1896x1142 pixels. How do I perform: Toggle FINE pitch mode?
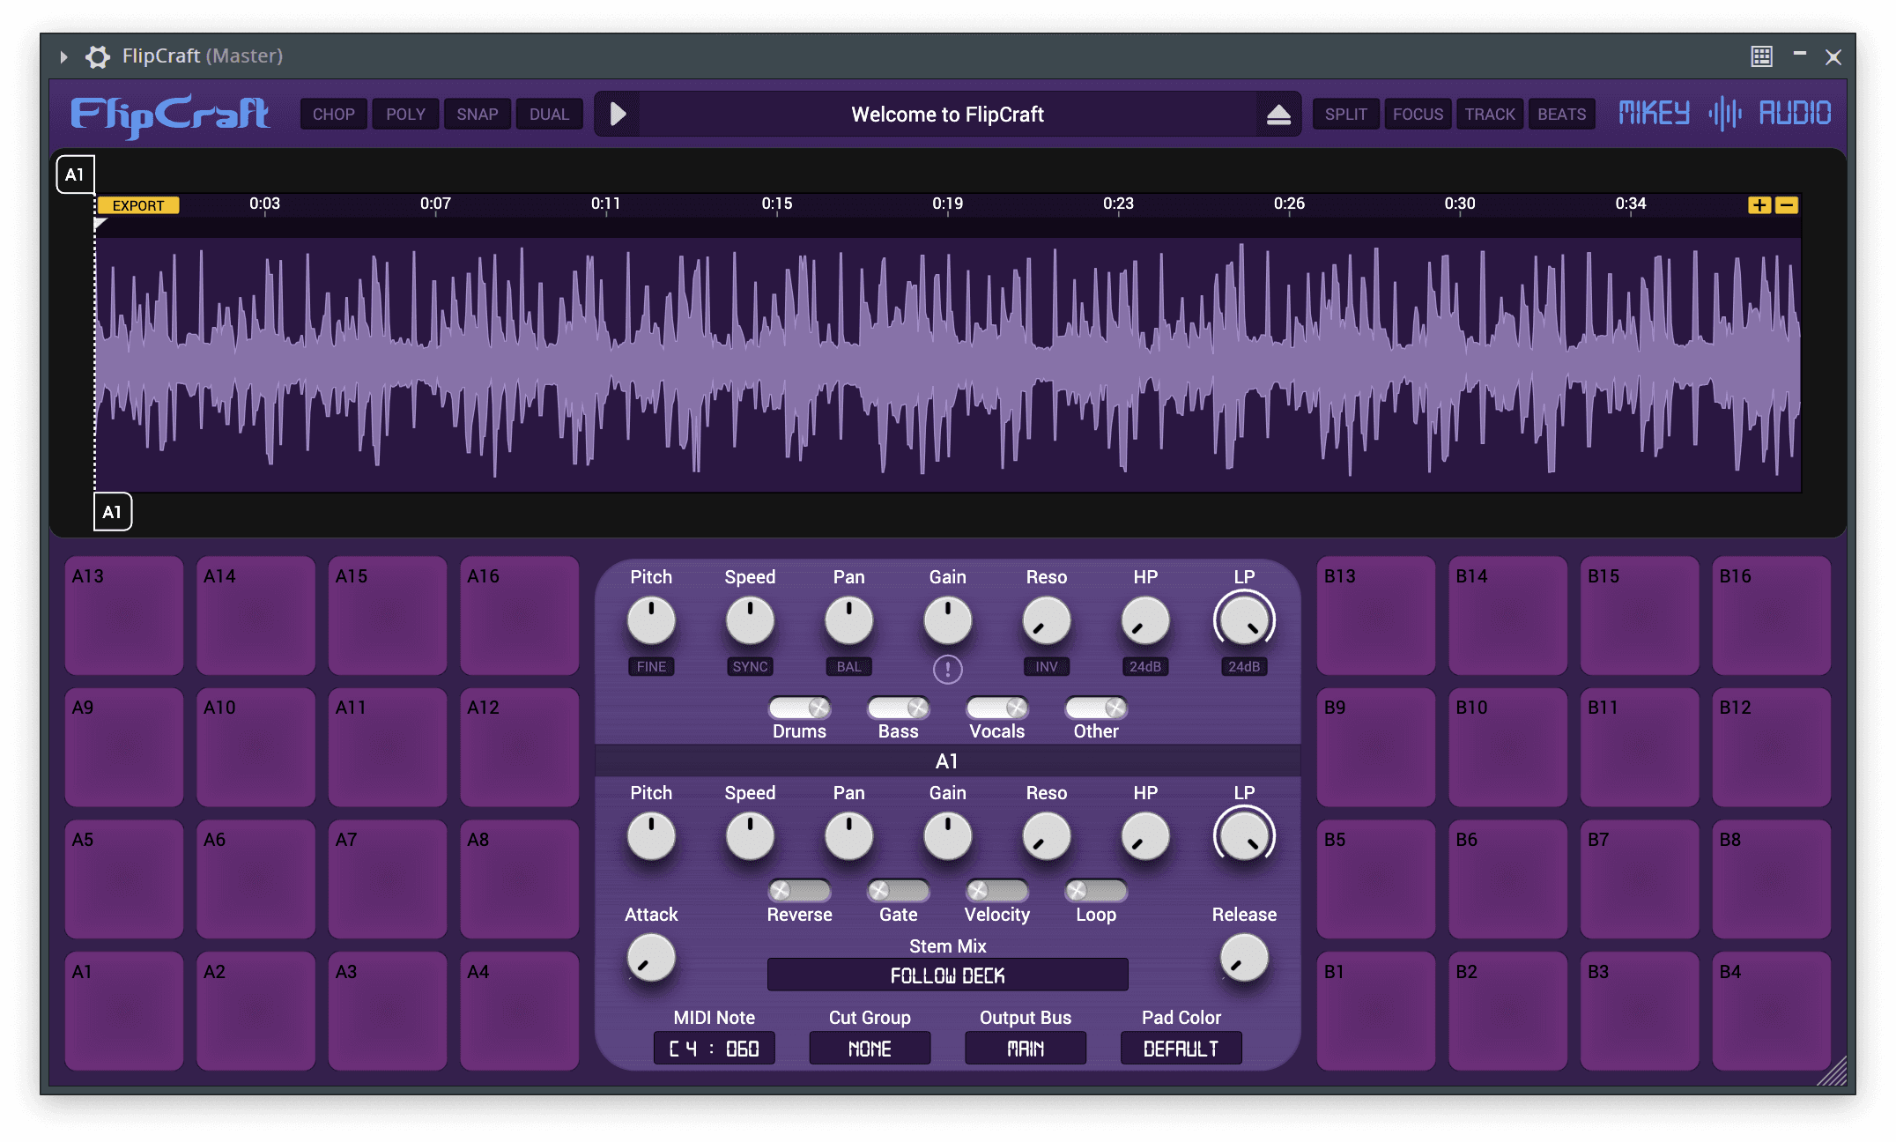651,667
